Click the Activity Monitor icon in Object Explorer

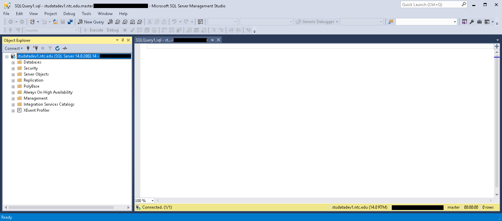65,48
